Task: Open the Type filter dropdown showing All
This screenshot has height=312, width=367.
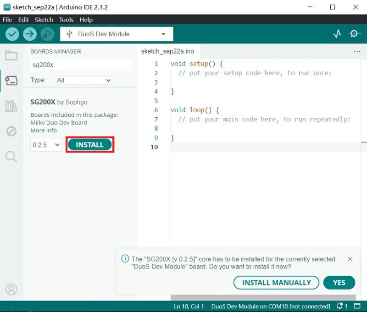Action: pos(83,80)
